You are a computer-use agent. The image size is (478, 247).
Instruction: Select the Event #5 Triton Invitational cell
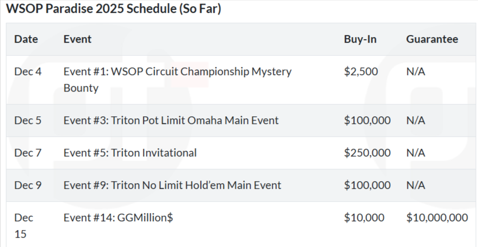pyautogui.click(x=130, y=153)
